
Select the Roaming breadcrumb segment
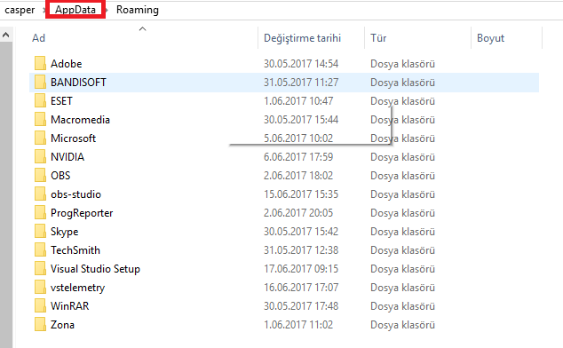tap(138, 10)
